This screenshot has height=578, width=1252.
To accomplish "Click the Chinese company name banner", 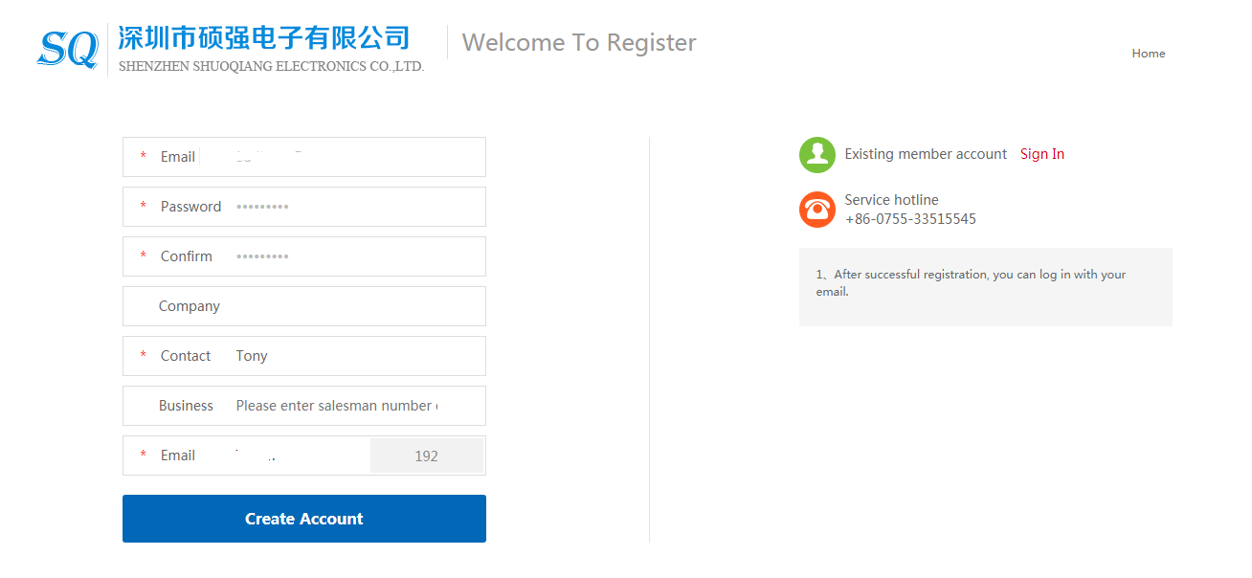I will [264, 38].
